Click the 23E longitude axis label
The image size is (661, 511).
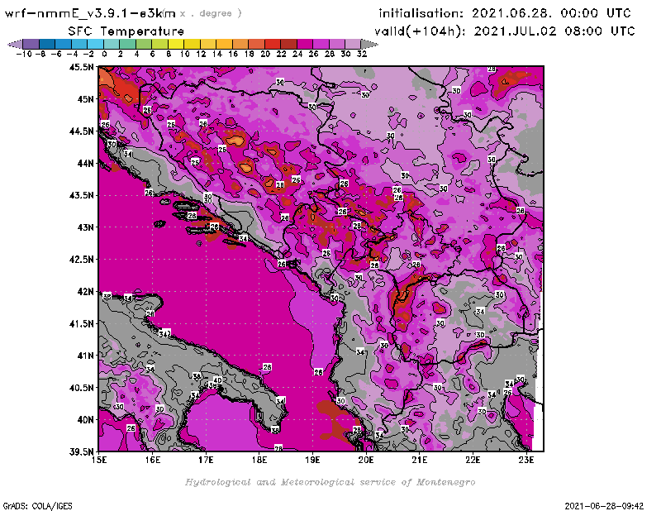click(526, 460)
